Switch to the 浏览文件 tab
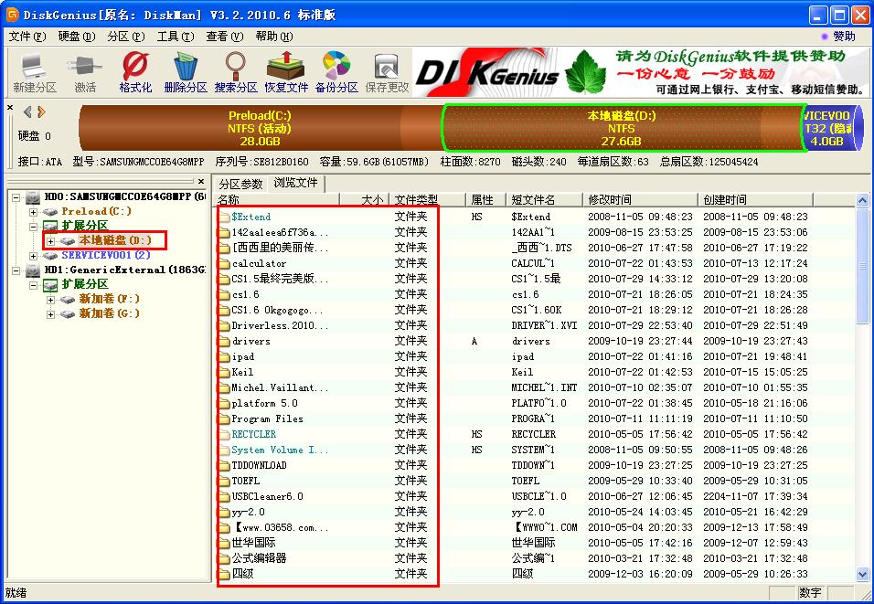The height and width of the screenshot is (604, 874). pos(295,183)
